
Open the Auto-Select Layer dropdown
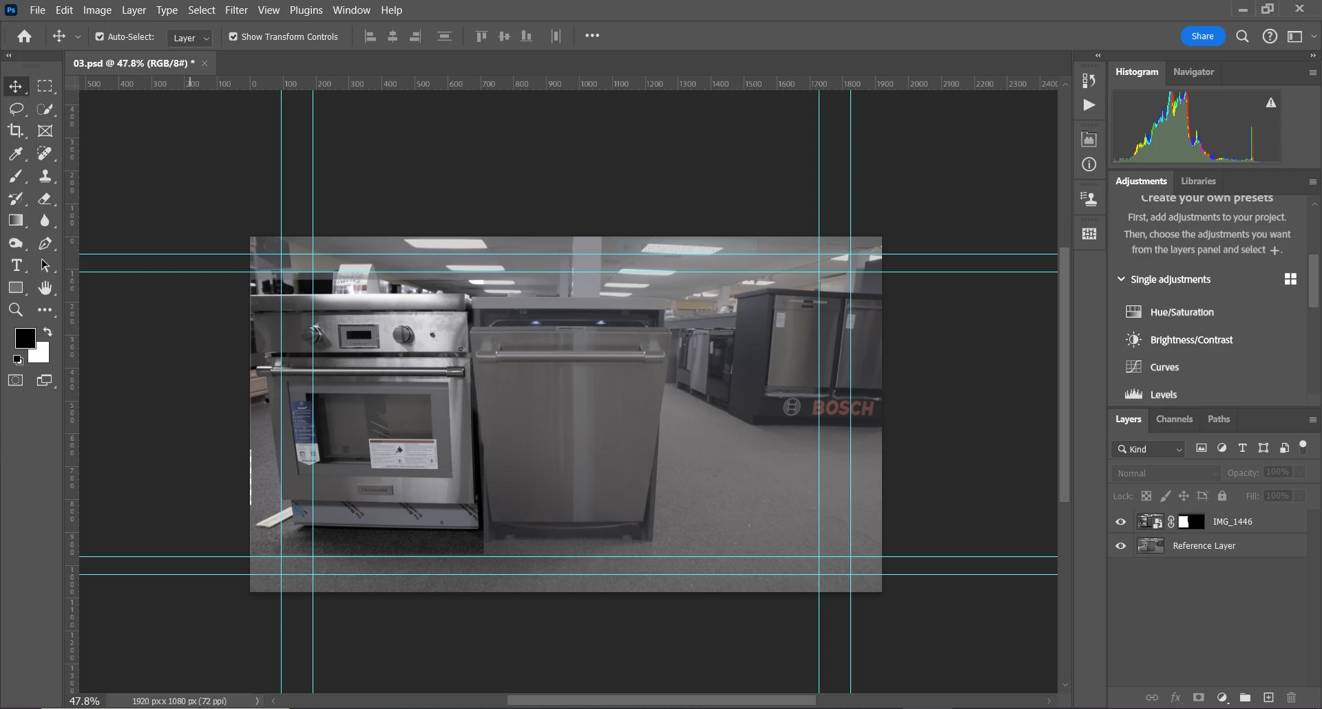pyautogui.click(x=190, y=38)
